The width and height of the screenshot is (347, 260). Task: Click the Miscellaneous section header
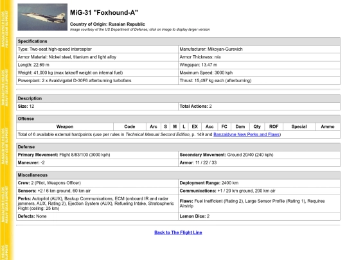pos(178,175)
